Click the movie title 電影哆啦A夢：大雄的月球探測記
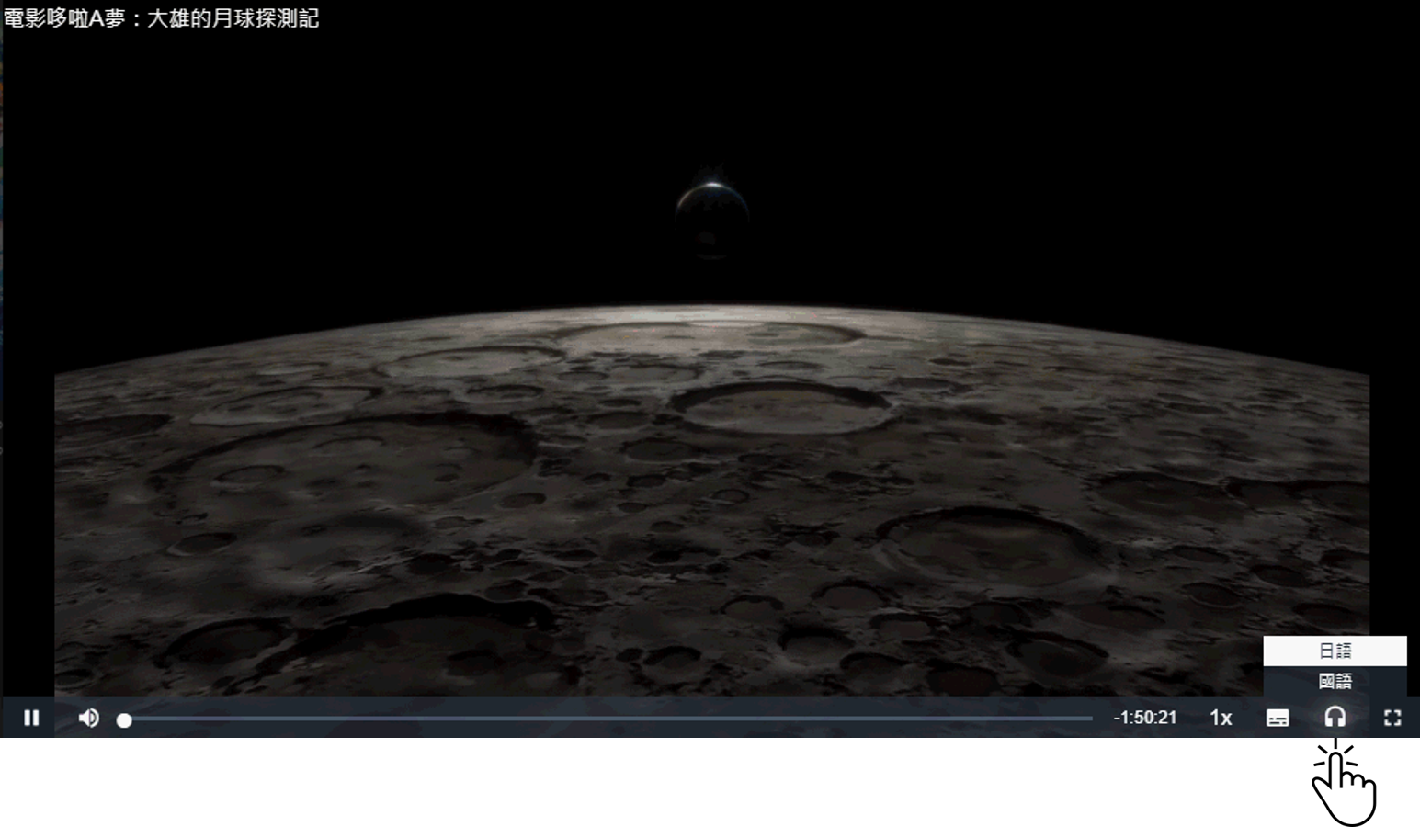 pos(162,18)
